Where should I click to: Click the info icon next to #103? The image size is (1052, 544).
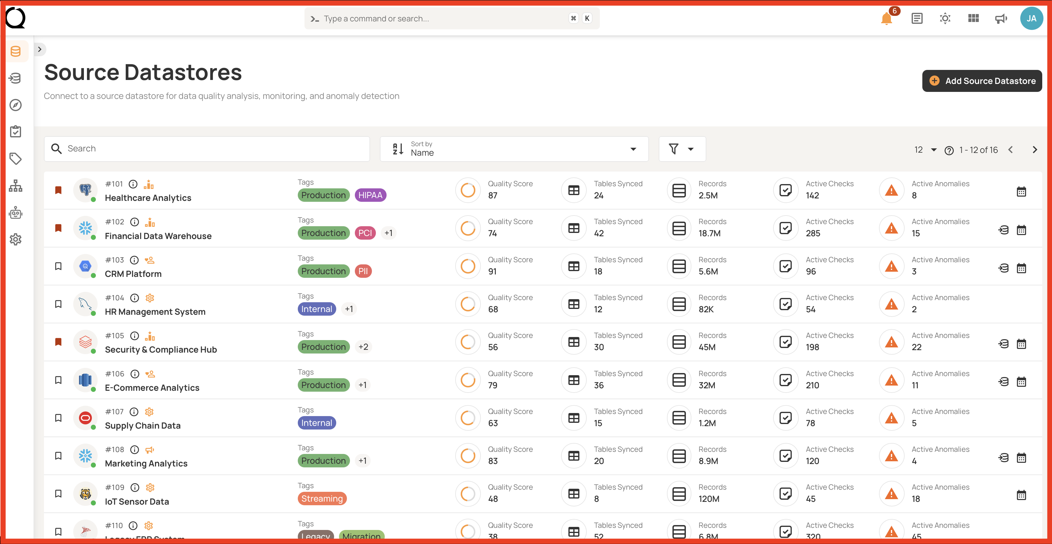134,260
